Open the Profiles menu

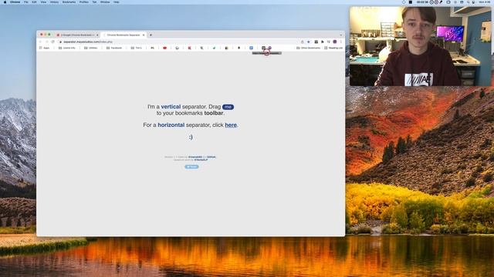click(84, 2)
